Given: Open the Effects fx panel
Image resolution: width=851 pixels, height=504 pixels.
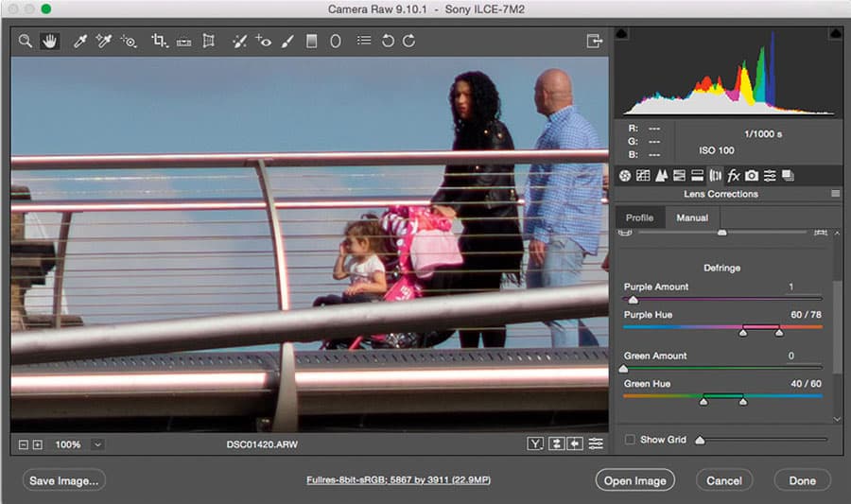Looking at the screenshot, I should tap(733, 175).
